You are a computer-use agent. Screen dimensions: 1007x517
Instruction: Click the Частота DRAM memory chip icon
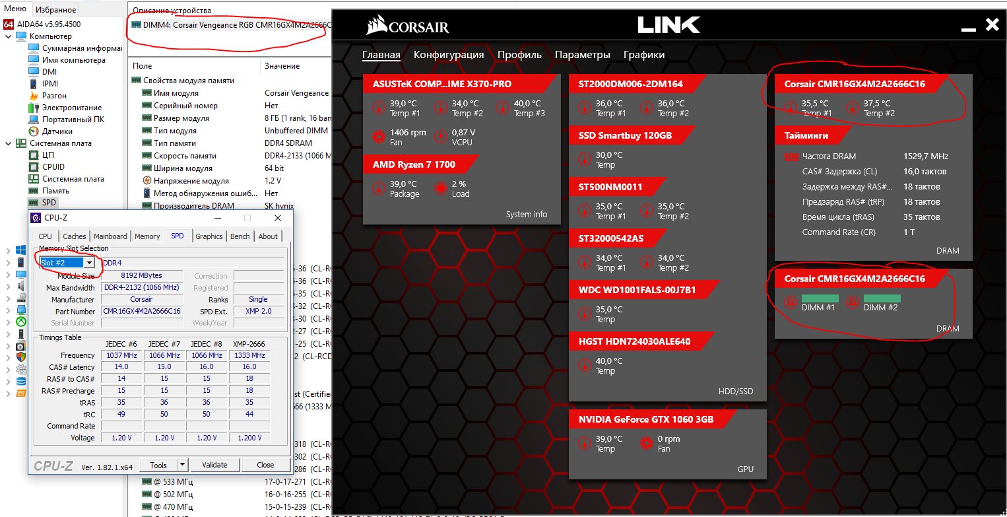point(791,156)
